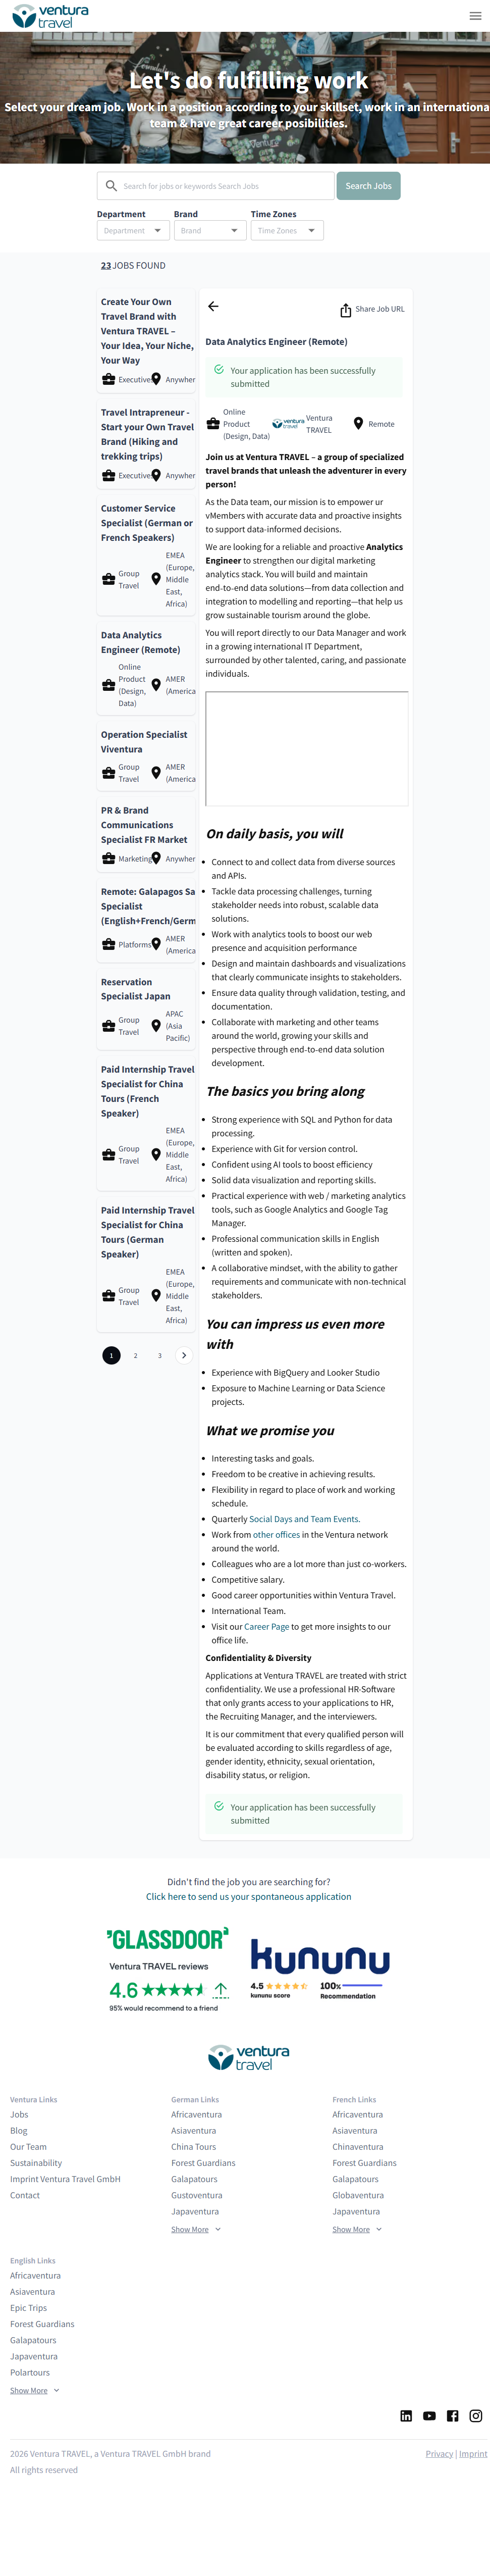
Task: Expand Show More under French Links
Action: click(356, 2229)
